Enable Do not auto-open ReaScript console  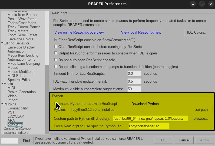pyautogui.click(x=56, y=60)
